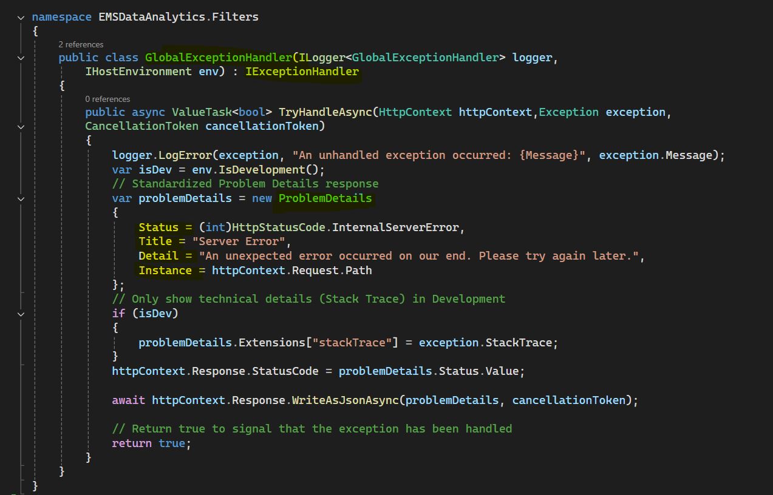Collapse the namespace EMSDataAnalytics.Filters fold arrow

coord(21,18)
